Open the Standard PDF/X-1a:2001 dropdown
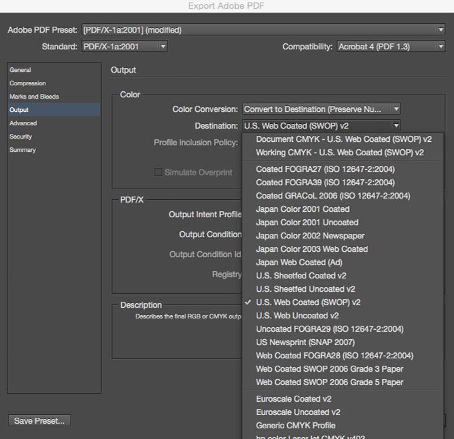 [x=125, y=47]
